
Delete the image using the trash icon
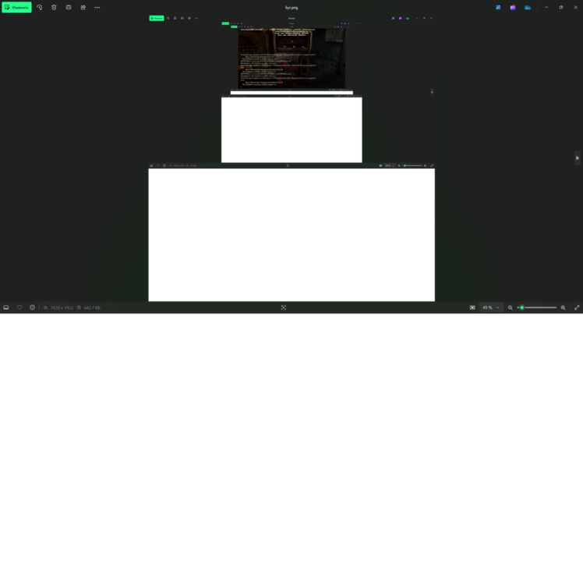[x=54, y=8]
